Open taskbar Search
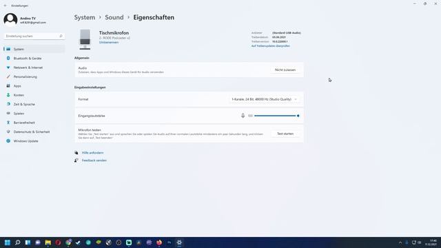This screenshot has width=441, height=248. pyautogui.click(x=18, y=242)
